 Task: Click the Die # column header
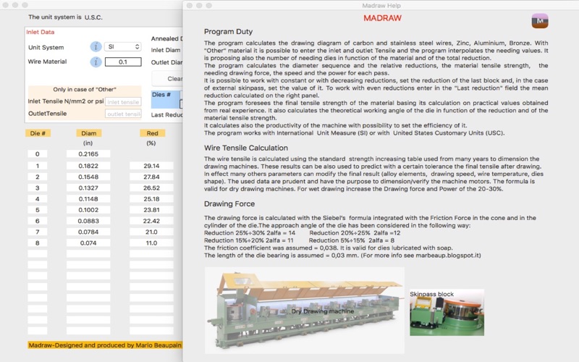(x=38, y=133)
